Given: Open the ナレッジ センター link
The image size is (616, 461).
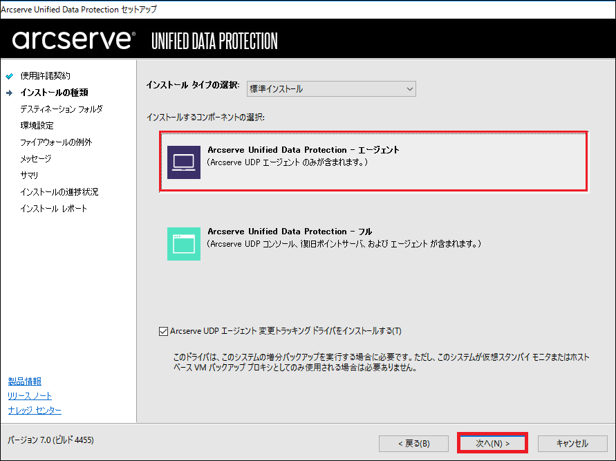Looking at the screenshot, I should (x=35, y=411).
